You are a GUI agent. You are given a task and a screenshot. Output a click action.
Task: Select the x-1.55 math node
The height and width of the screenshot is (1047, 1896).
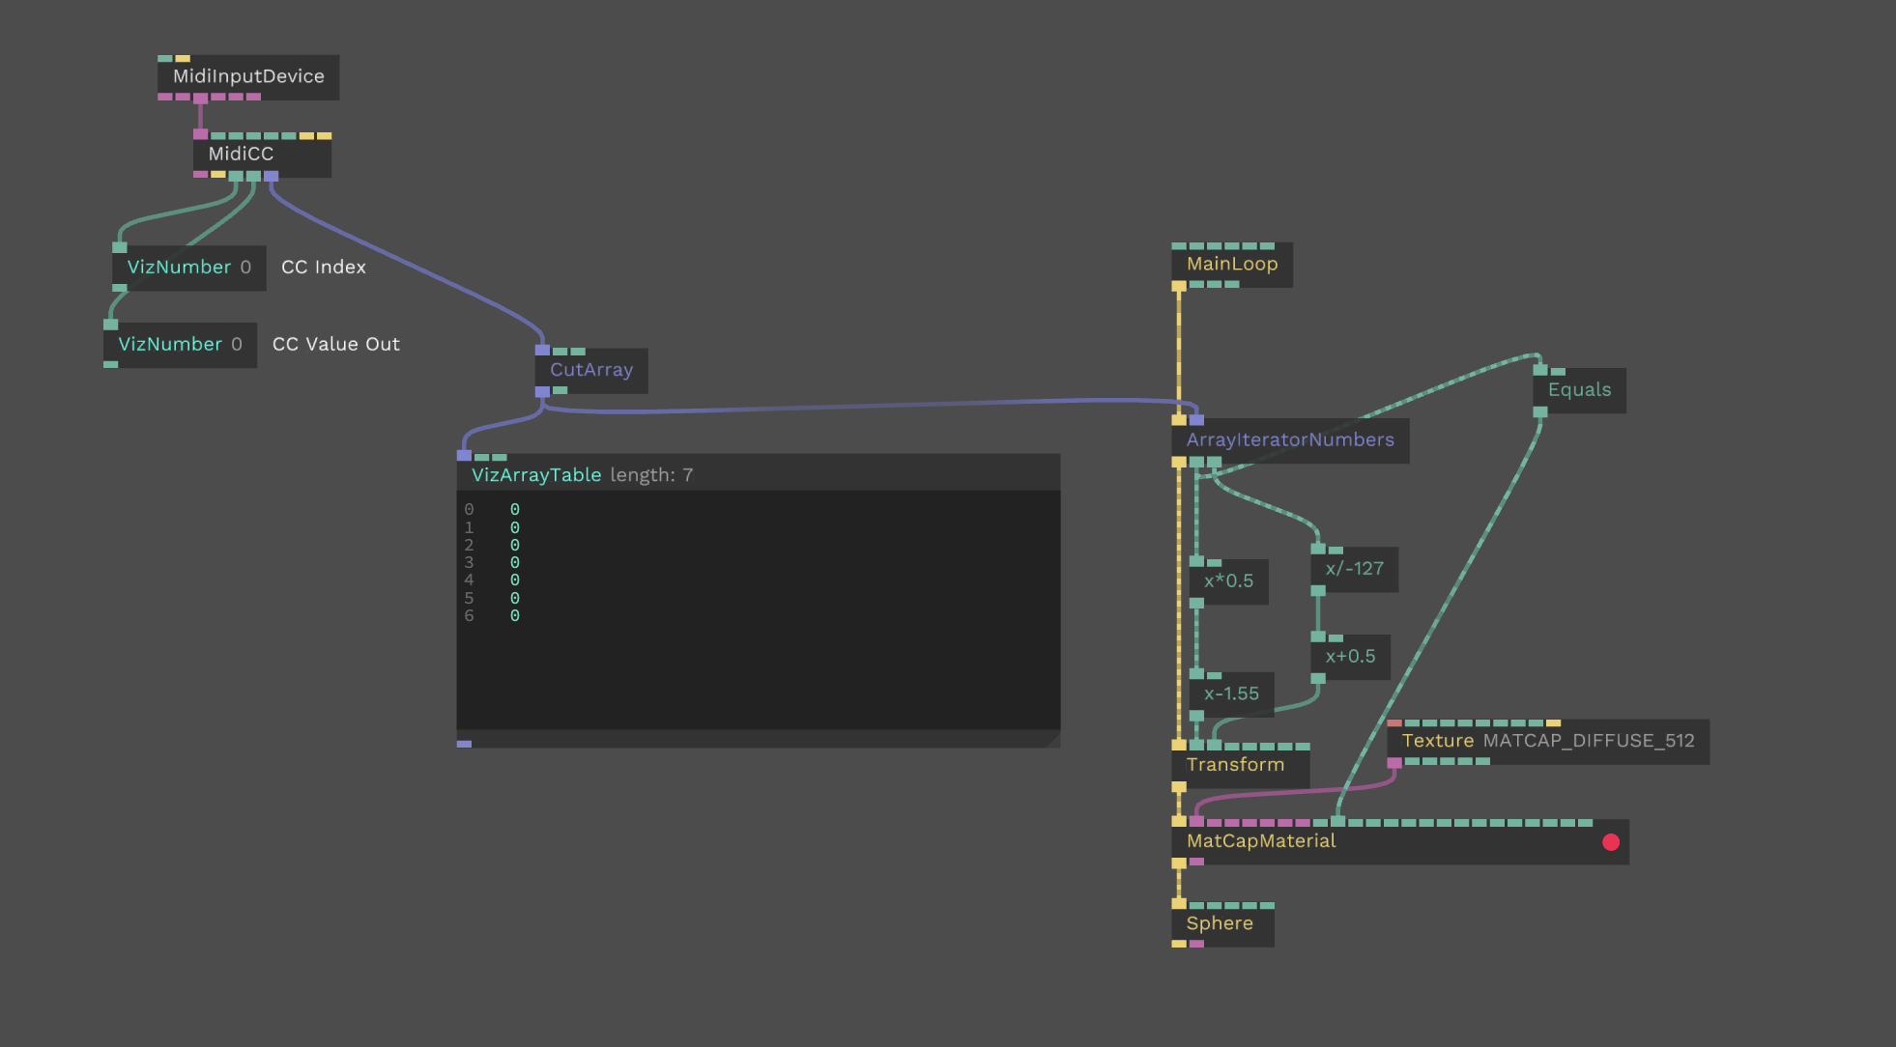click(x=1232, y=693)
